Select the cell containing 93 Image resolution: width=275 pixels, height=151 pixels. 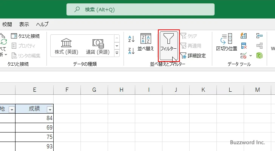(x=34, y=146)
